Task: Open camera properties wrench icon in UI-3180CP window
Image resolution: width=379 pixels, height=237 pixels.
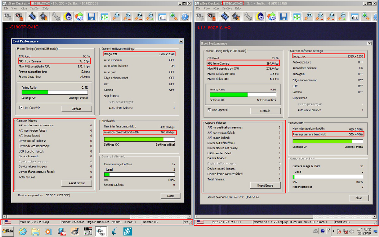Action: click(56, 17)
